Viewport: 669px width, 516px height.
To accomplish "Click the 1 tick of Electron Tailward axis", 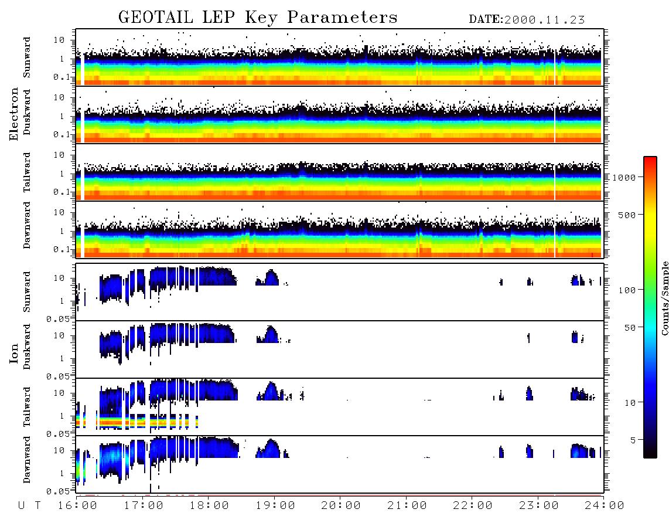I will point(62,174).
